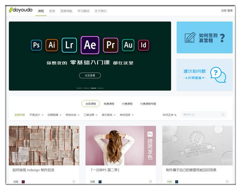241x190 pixels.
Task: Click the search magnifier icon
Action: click(223, 114)
